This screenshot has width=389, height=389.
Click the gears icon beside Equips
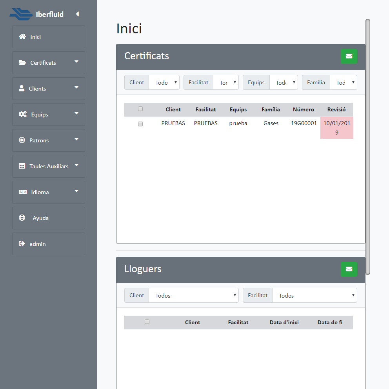23,115
